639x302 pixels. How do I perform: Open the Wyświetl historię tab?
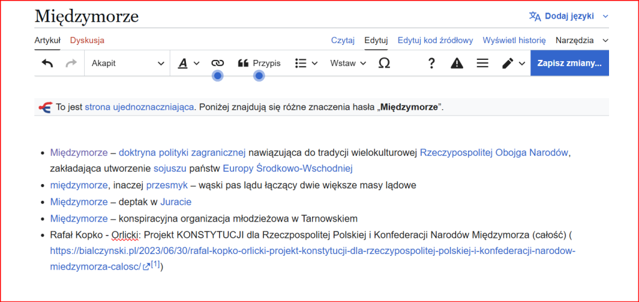click(514, 40)
